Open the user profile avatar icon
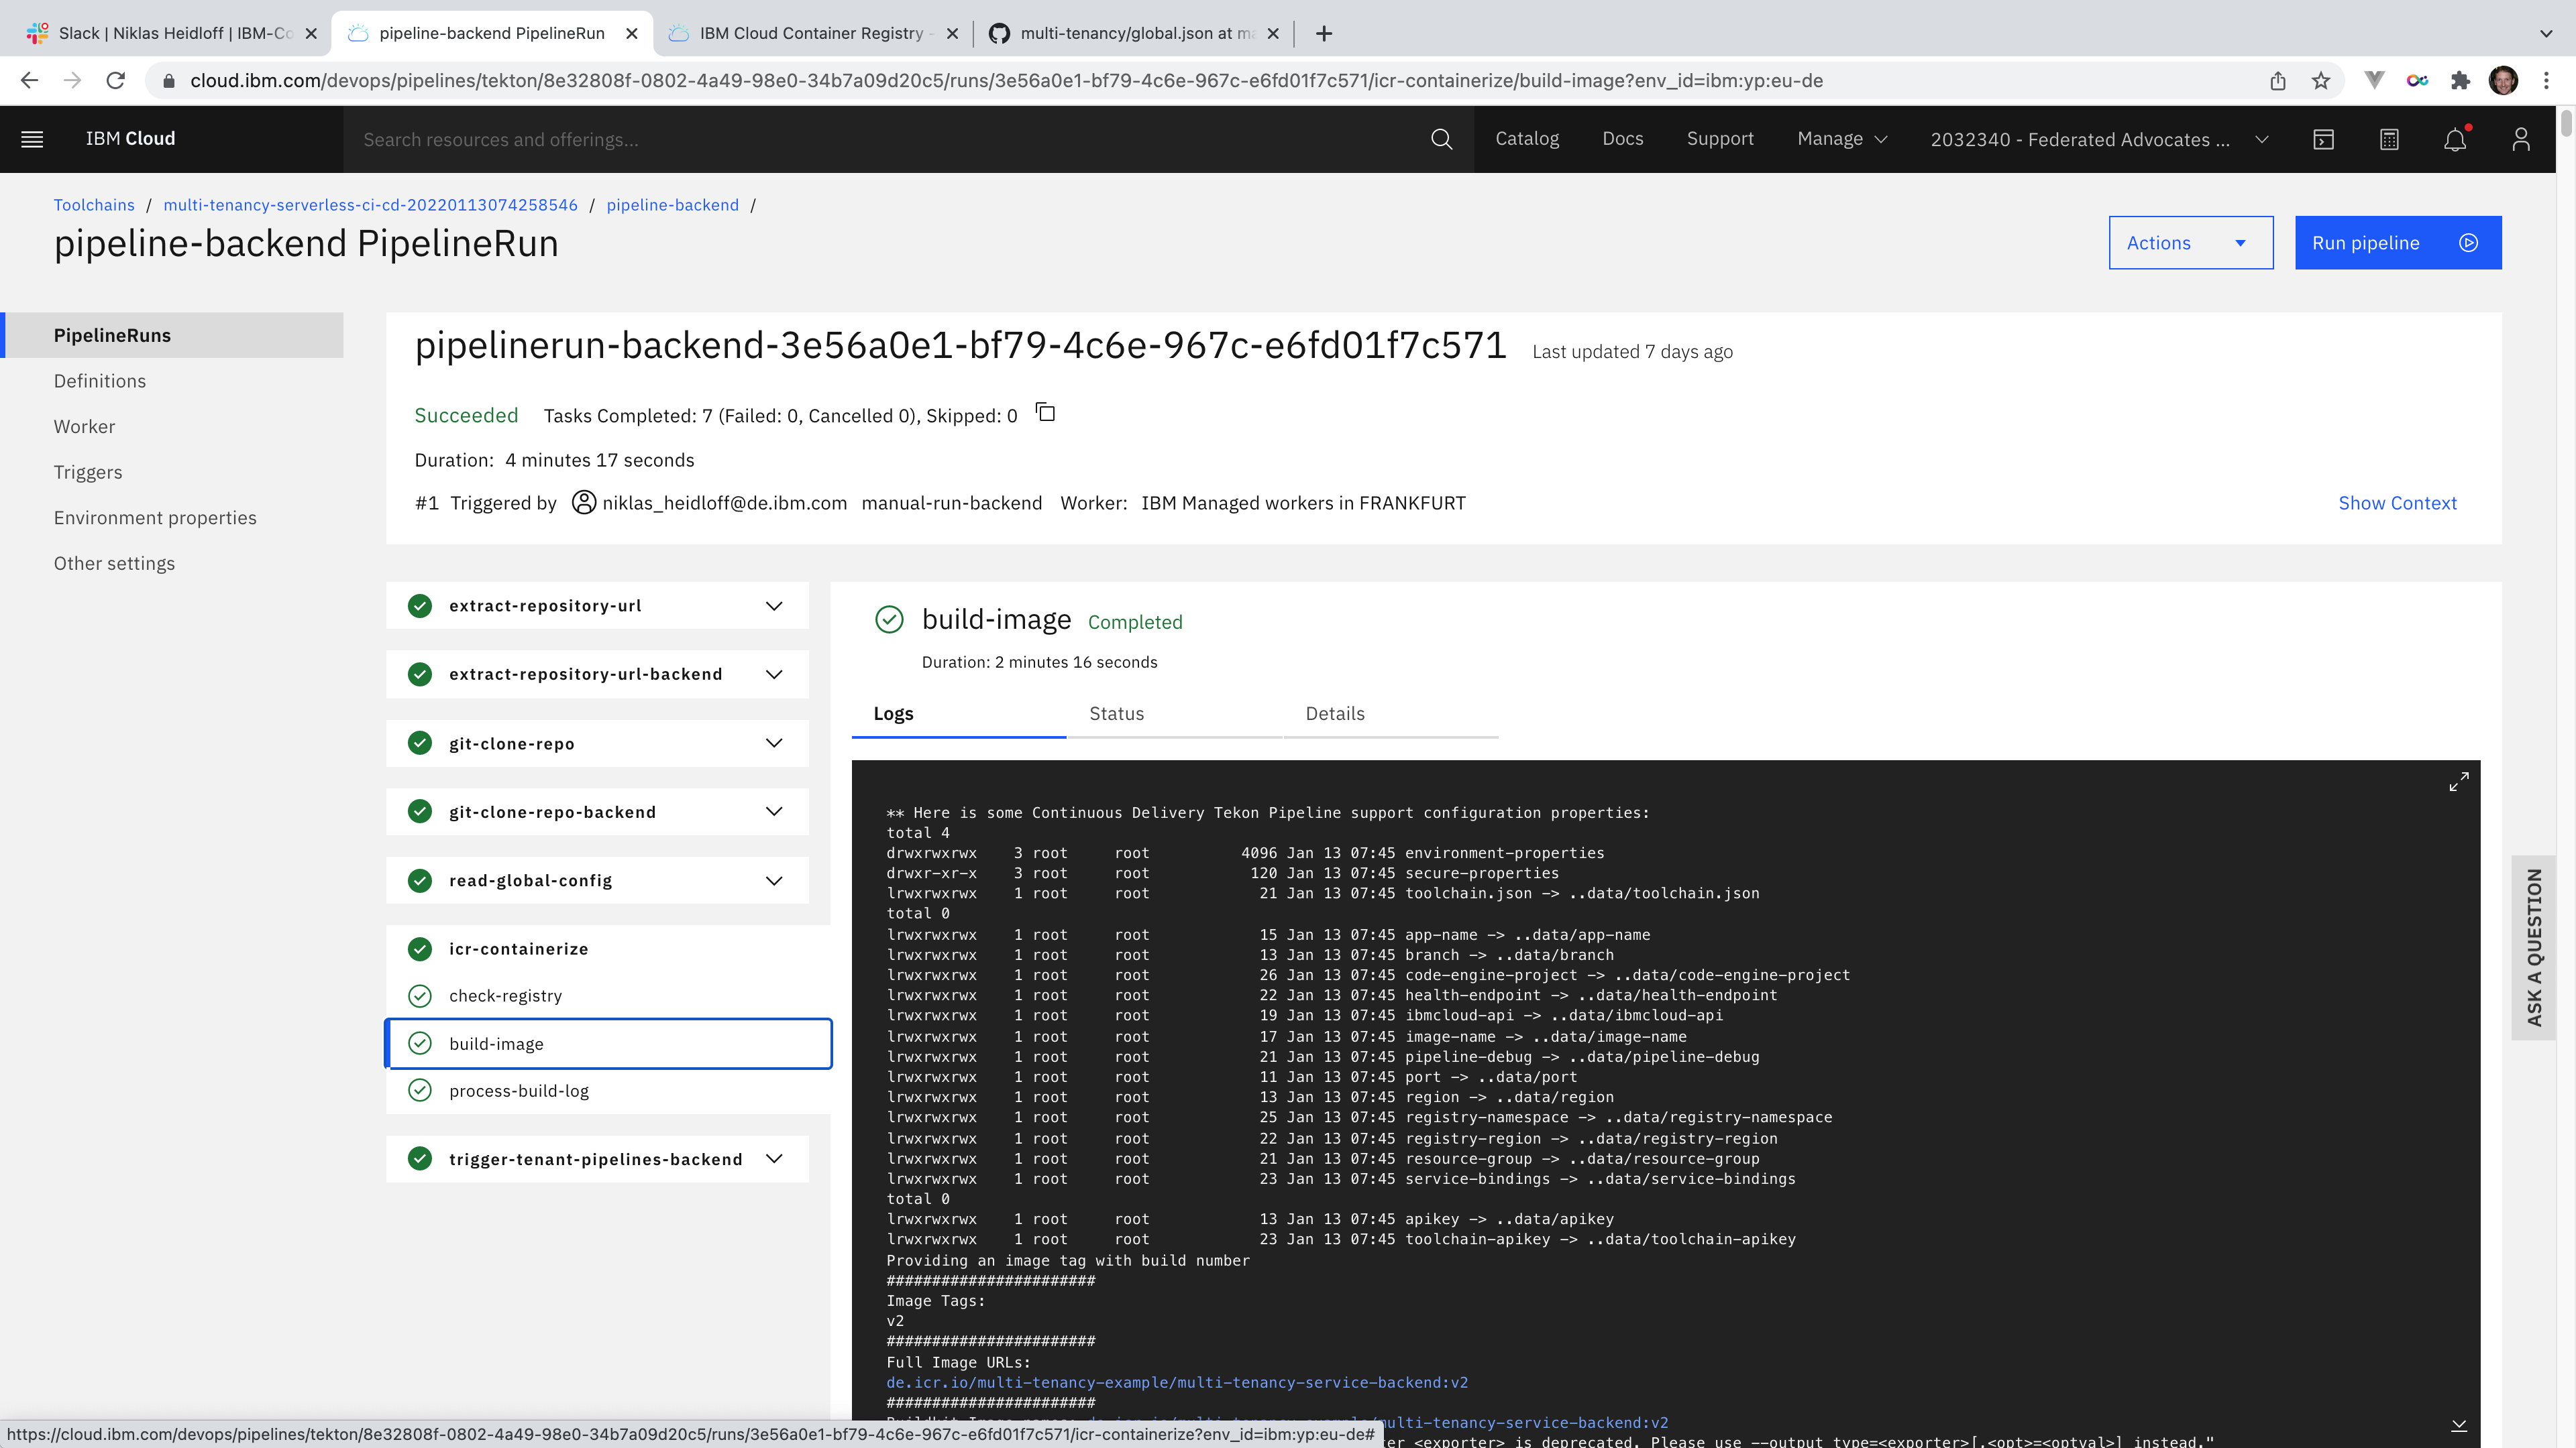This screenshot has width=2576, height=1448. [x=2520, y=139]
